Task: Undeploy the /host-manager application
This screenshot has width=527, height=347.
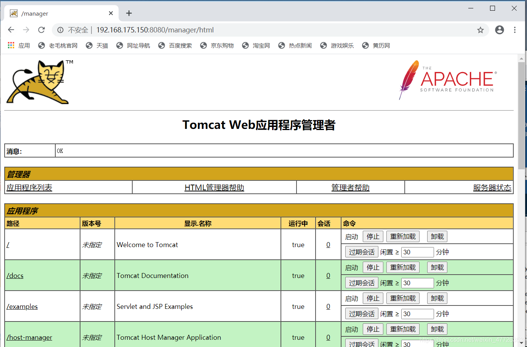Action: [x=437, y=329]
